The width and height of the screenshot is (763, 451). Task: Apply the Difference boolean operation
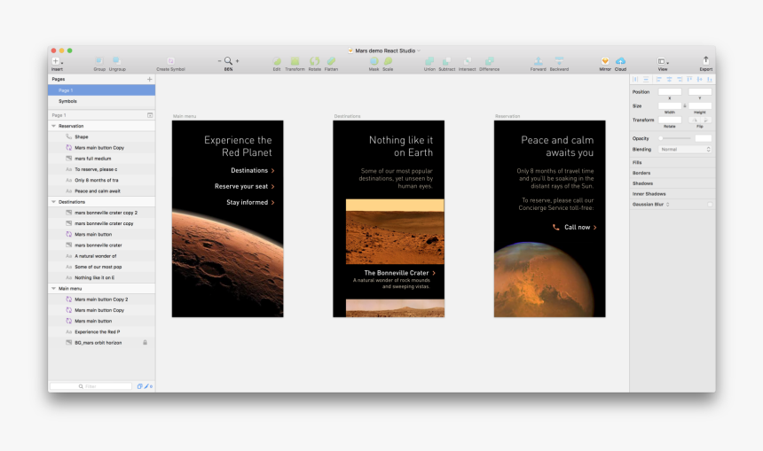pos(490,61)
